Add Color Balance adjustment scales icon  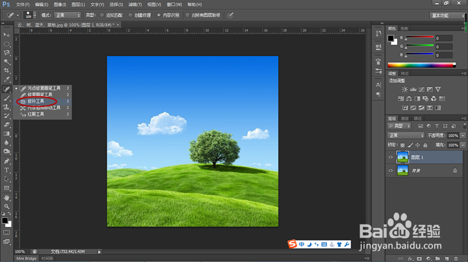[409, 99]
